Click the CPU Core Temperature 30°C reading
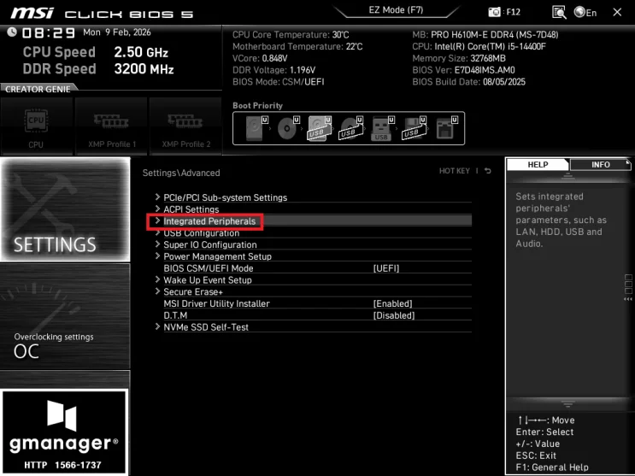This screenshot has width=635, height=476. coord(291,35)
